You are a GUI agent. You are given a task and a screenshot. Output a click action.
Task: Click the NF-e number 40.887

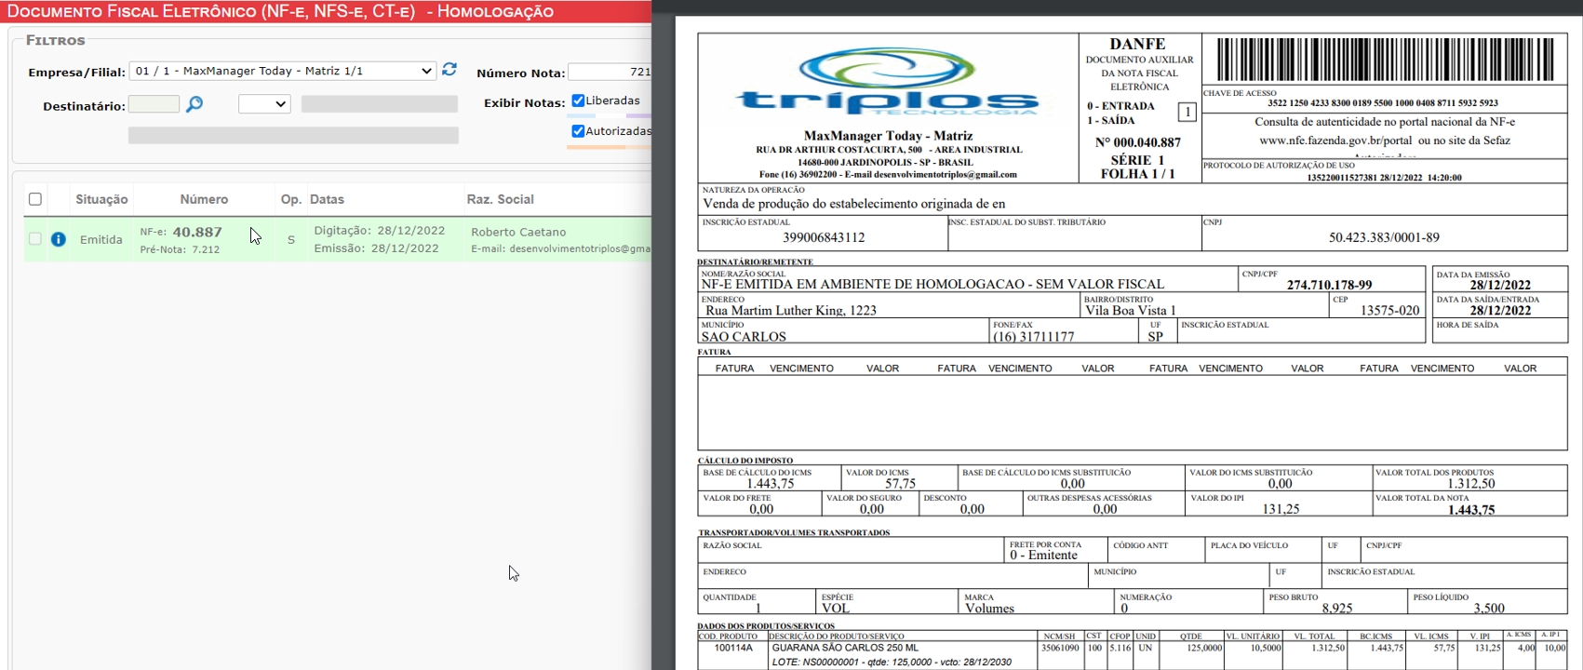(x=197, y=232)
